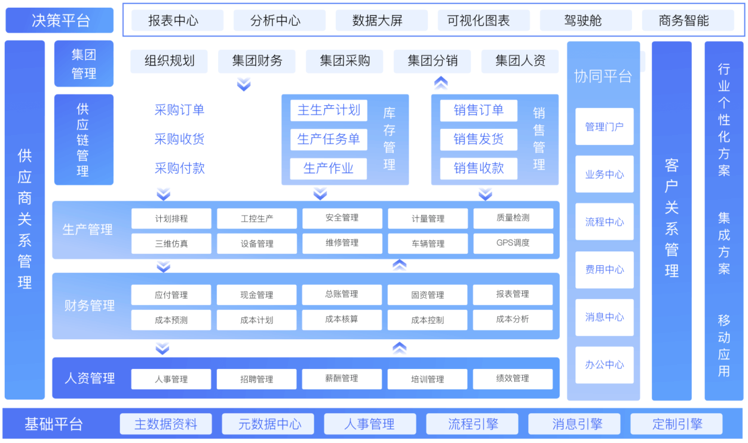Select the 客户关系管理 column
Viewport: 748px width, 443px height.
[x=672, y=221]
